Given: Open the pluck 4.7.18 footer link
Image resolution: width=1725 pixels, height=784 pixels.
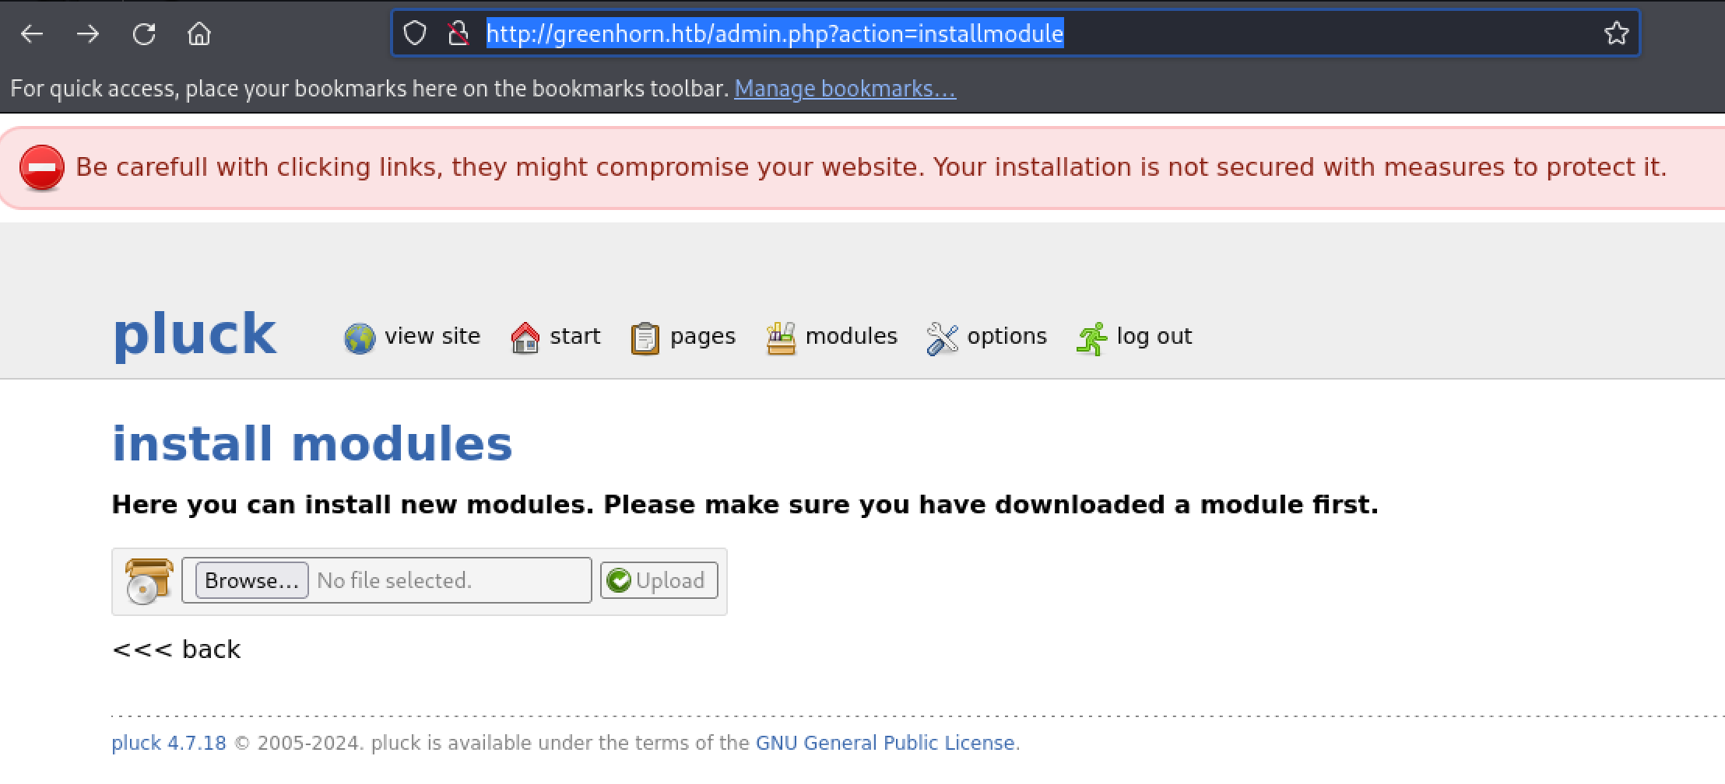Looking at the screenshot, I should pos(169,743).
